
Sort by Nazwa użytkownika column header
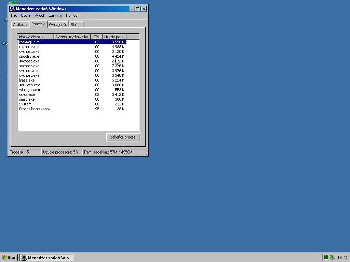click(x=72, y=37)
